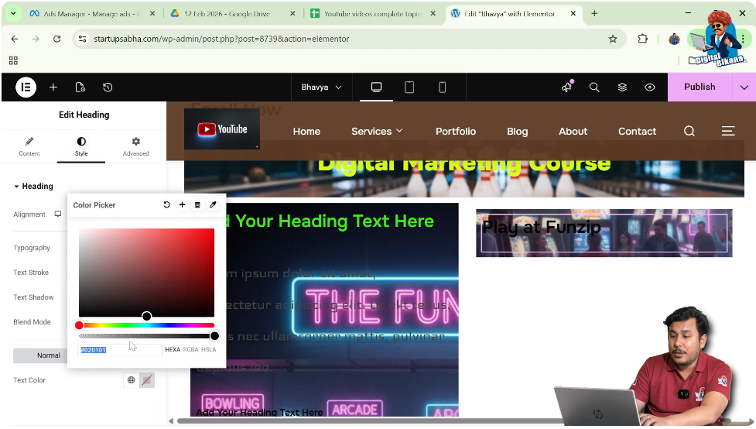Click the hue slider bar

[x=146, y=325]
